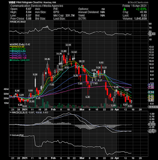Click the 11.62 high price label
158x160 pixels.
coord(74,52)
